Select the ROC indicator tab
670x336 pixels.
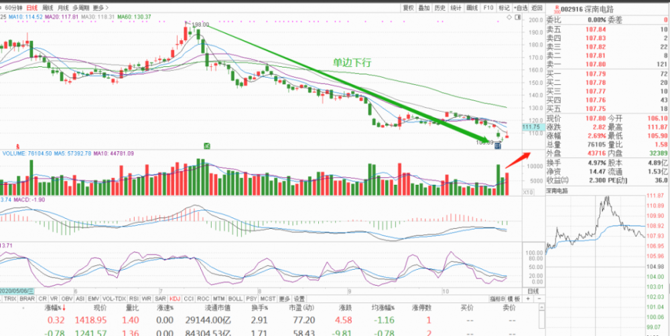click(204, 299)
